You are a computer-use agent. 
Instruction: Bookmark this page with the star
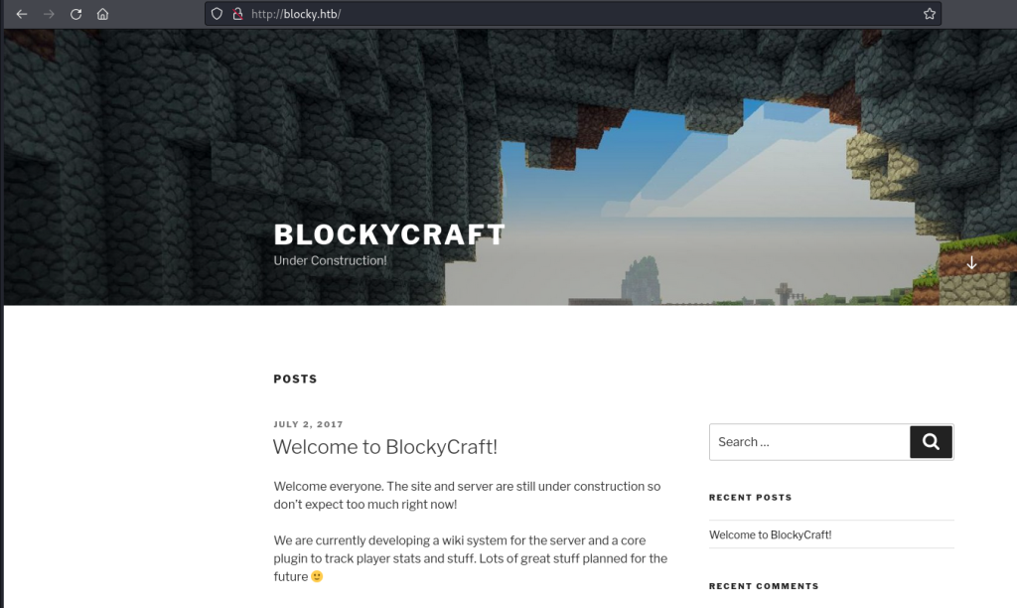tap(930, 14)
